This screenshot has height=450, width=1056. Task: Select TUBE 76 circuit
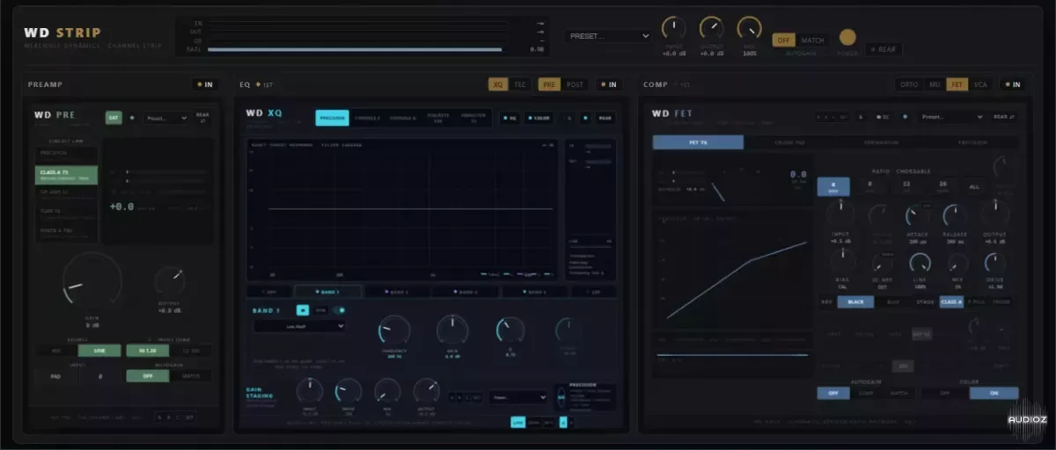(x=66, y=214)
